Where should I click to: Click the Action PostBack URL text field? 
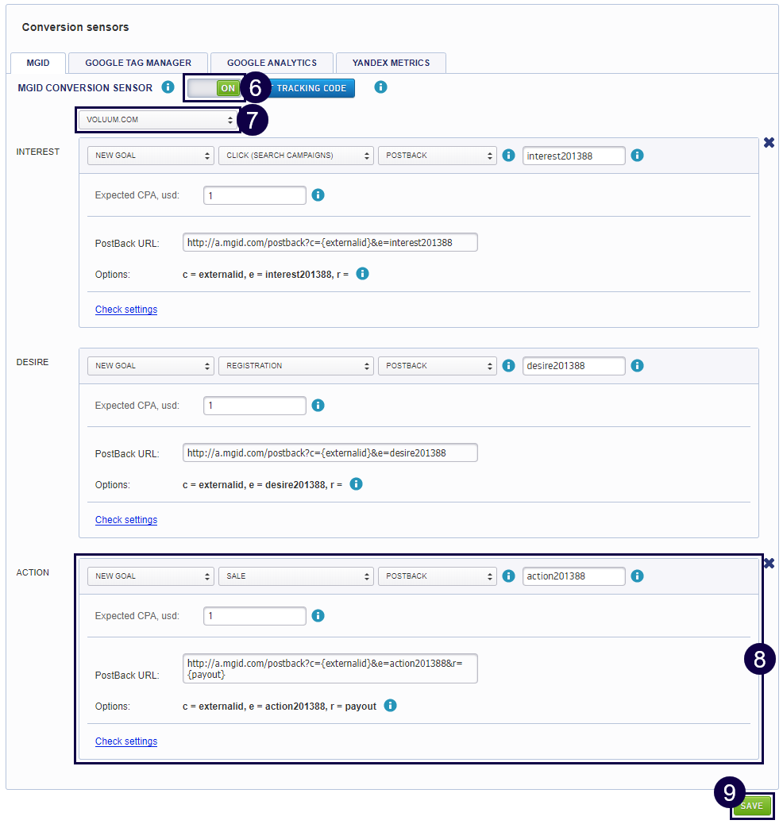click(x=330, y=668)
